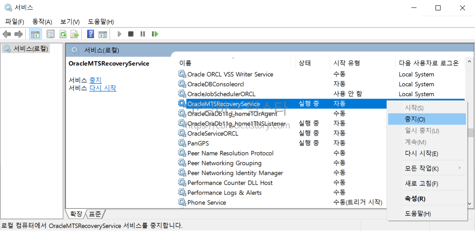
Task: Click gear icon of Performance Logs & Alerts
Action: 181,192
